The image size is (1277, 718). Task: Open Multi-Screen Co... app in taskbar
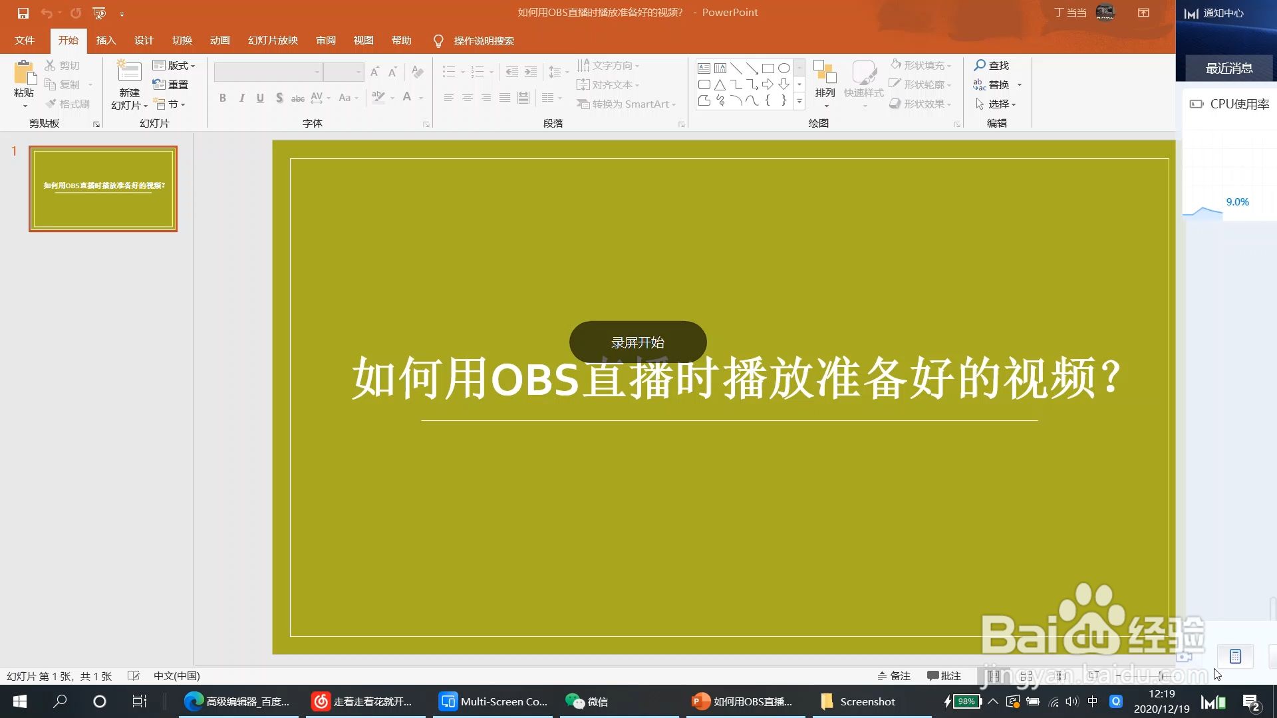pyautogui.click(x=493, y=701)
